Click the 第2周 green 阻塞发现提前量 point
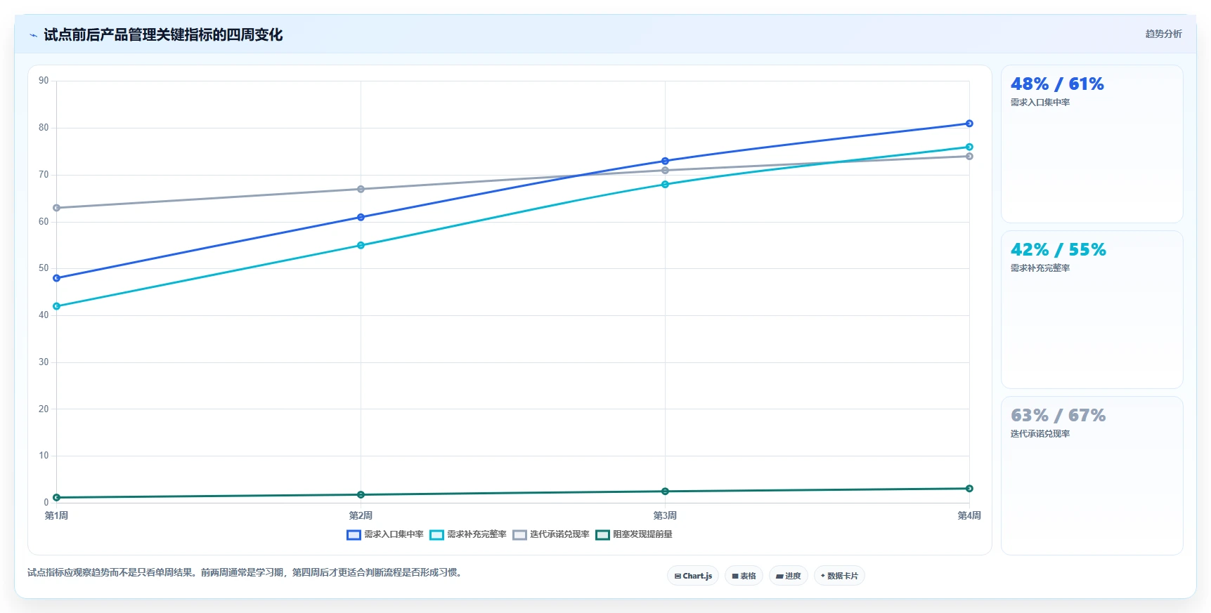 tap(361, 495)
